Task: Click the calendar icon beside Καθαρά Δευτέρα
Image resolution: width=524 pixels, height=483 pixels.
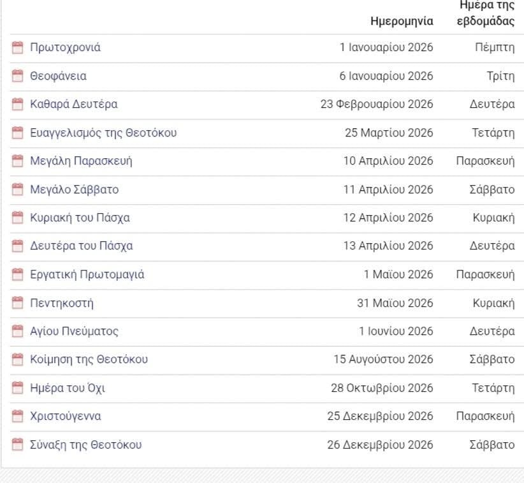Action: point(18,105)
